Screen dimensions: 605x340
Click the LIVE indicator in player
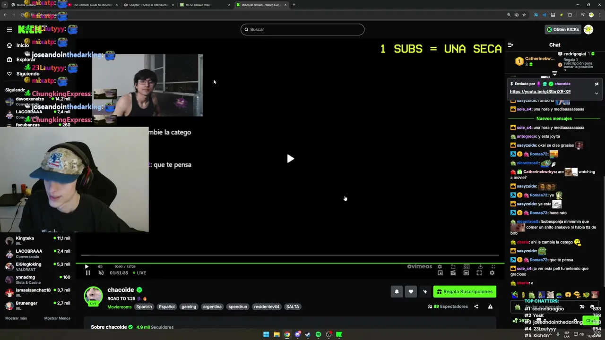[139, 273]
